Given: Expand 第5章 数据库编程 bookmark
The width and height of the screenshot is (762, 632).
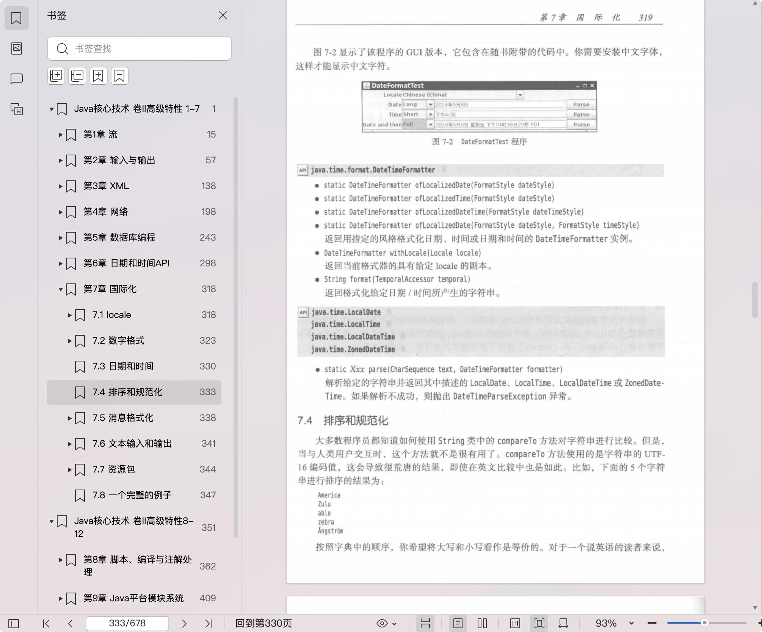Looking at the screenshot, I should pyautogui.click(x=61, y=238).
